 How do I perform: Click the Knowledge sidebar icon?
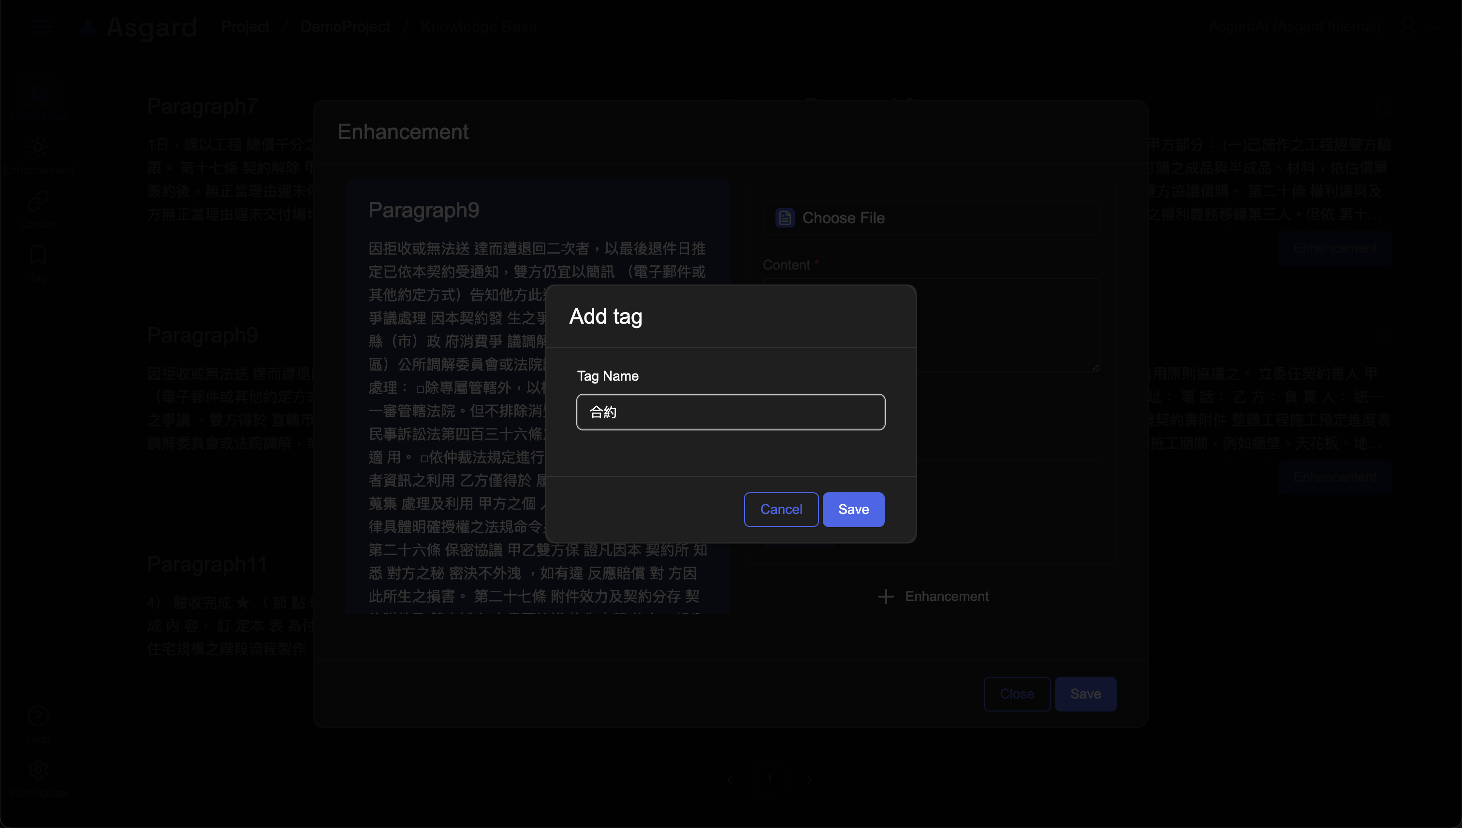point(38,93)
